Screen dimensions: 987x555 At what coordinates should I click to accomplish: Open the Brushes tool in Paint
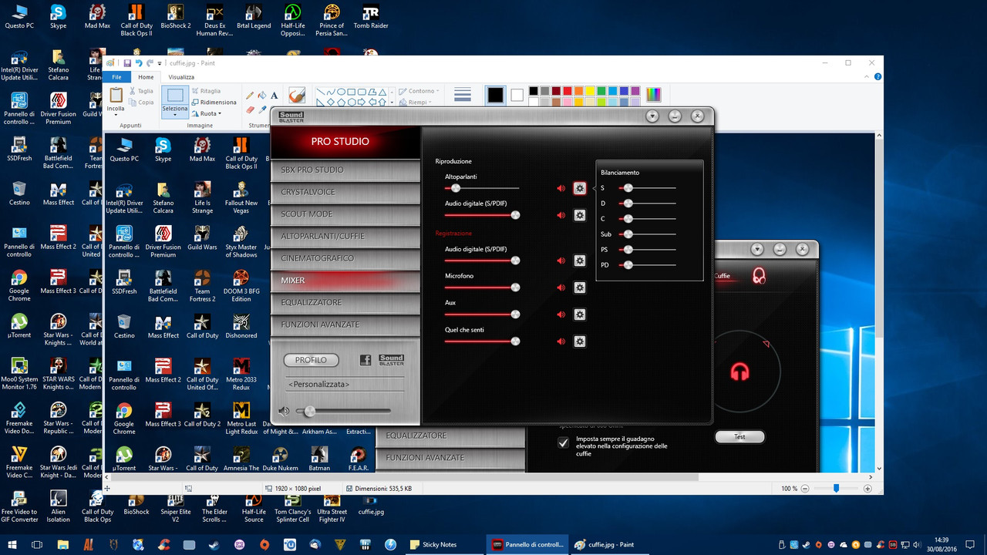[x=297, y=96]
